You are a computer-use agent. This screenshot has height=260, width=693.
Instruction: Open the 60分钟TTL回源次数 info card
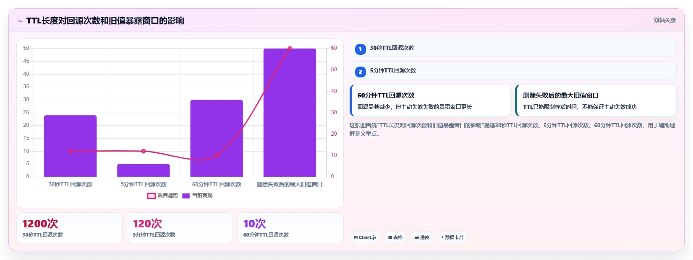point(430,100)
